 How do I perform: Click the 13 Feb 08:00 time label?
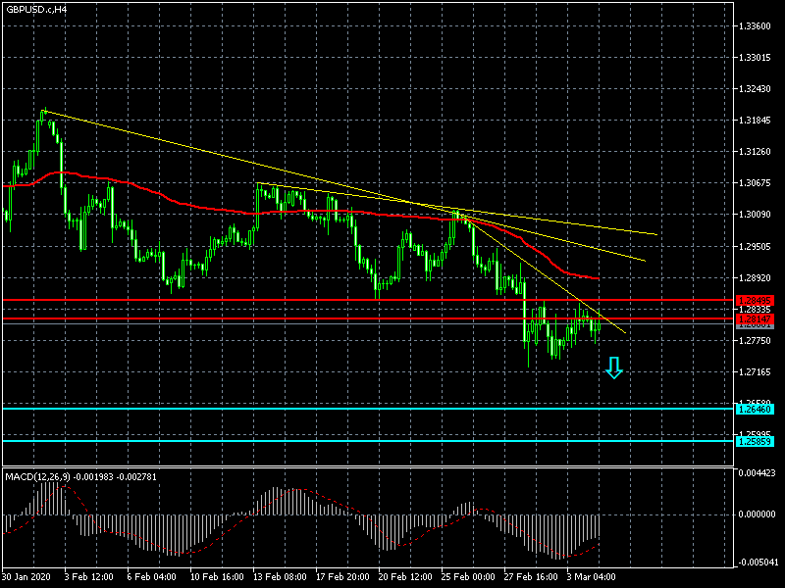click(282, 577)
